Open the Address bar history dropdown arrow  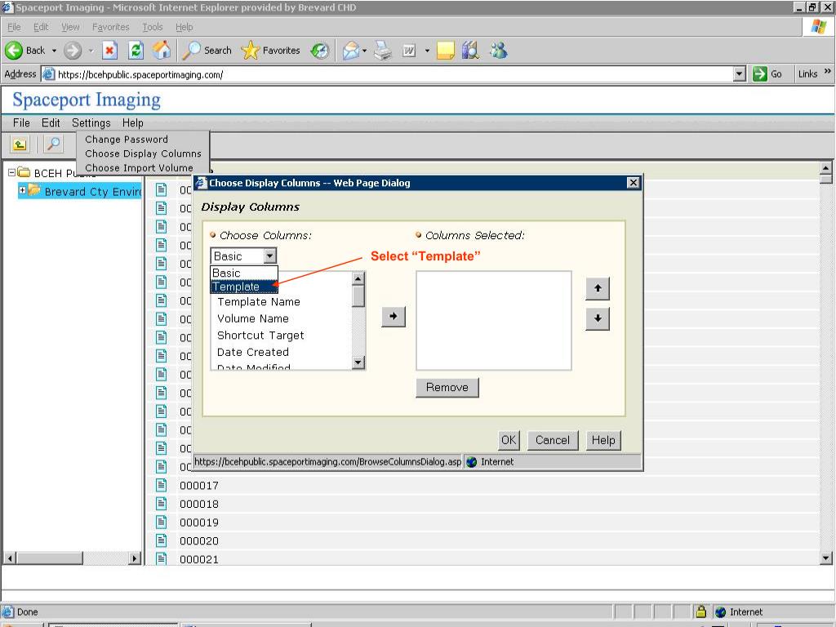point(740,74)
